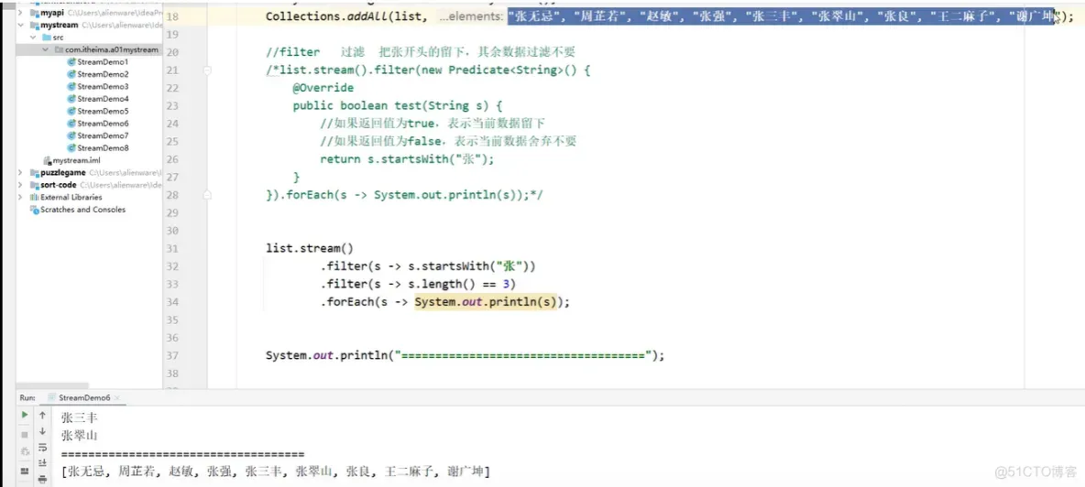Close the StreamDemo6 run tab
1085x487 pixels.
tap(116, 398)
